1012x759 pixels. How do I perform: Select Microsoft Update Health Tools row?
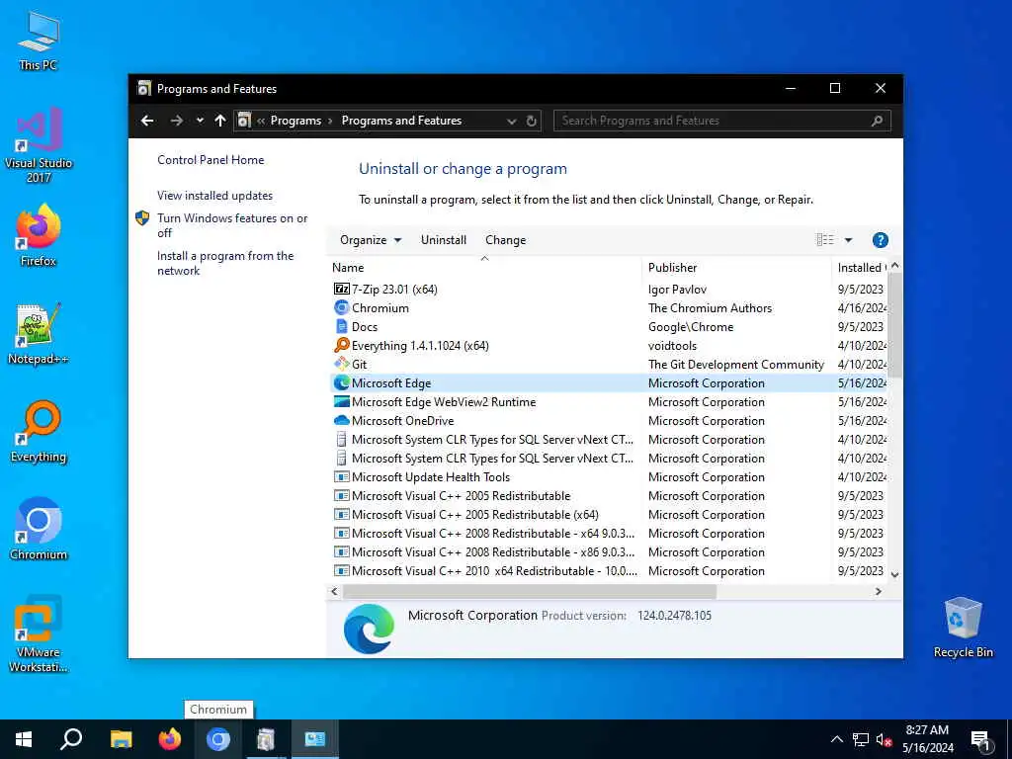point(609,477)
